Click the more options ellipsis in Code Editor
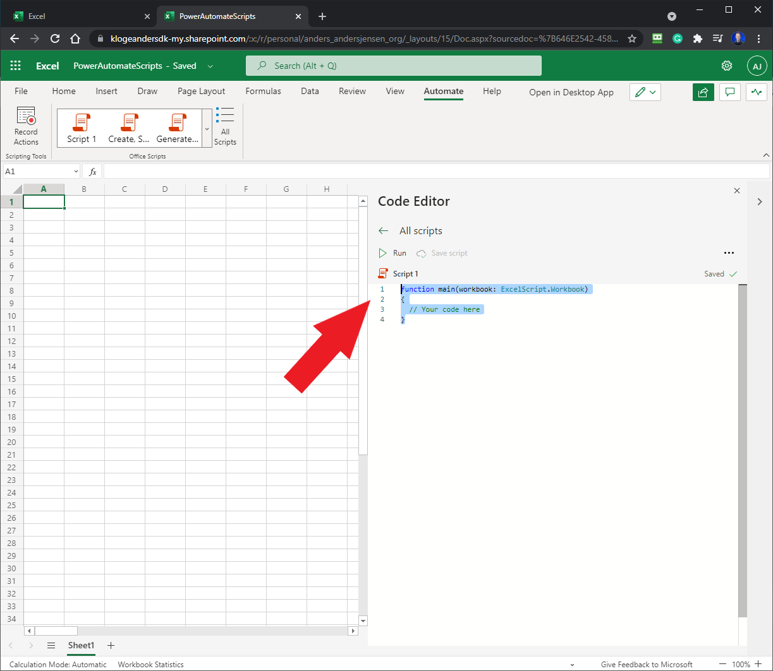773x671 pixels. pos(729,252)
